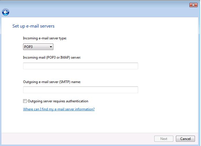This screenshot has height=146, width=201.
Task: Open the incoming server type dropdown
Action: (x=38, y=47)
